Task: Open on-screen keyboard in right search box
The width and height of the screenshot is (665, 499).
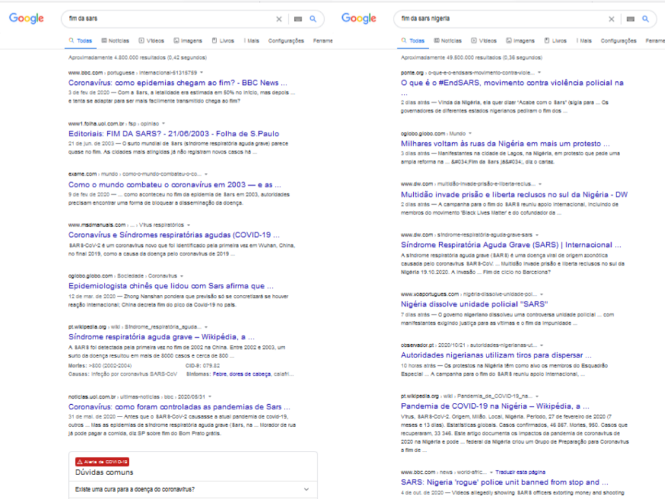Action: coord(631,19)
